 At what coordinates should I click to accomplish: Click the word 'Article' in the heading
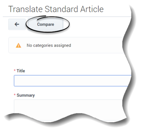[x=92, y=9]
